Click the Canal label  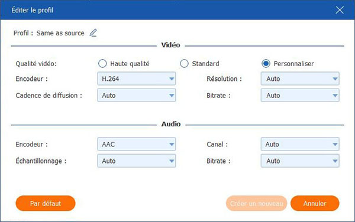[x=217, y=144]
